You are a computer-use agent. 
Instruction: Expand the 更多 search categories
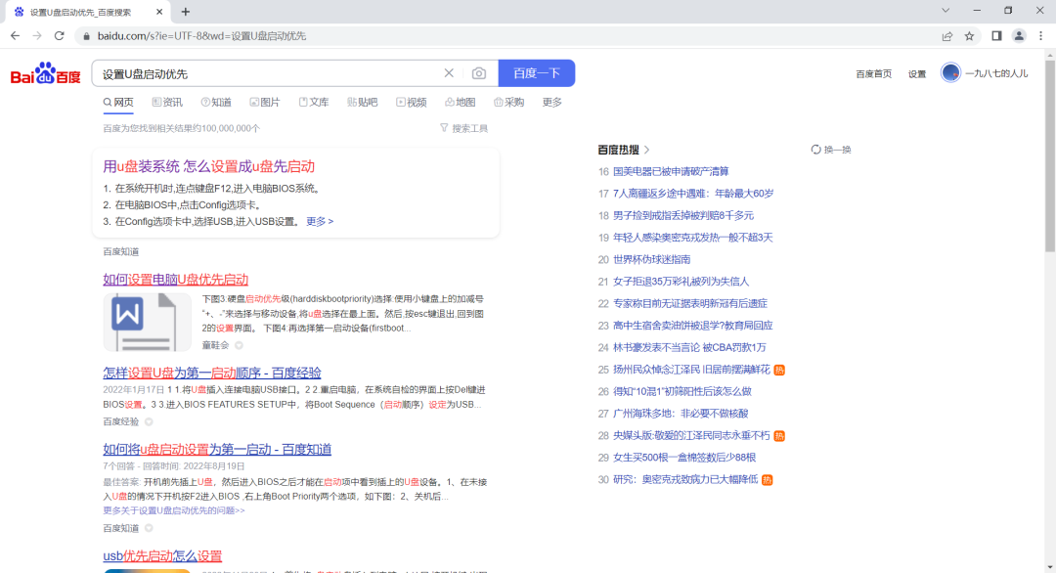[552, 103]
